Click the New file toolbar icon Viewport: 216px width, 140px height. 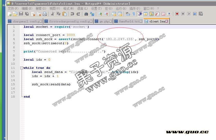(x=10, y=14)
